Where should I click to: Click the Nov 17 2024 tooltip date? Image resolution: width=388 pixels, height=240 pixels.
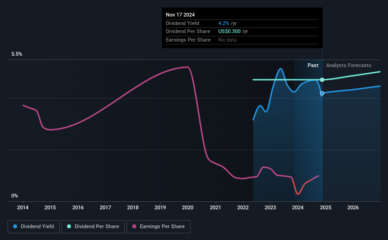pyautogui.click(x=180, y=15)
